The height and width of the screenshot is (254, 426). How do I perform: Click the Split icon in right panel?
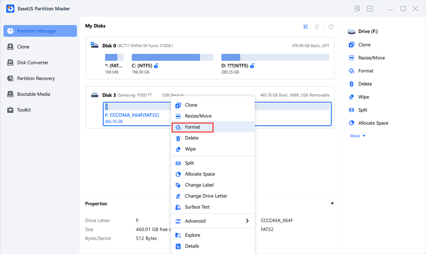pos(351,110)
